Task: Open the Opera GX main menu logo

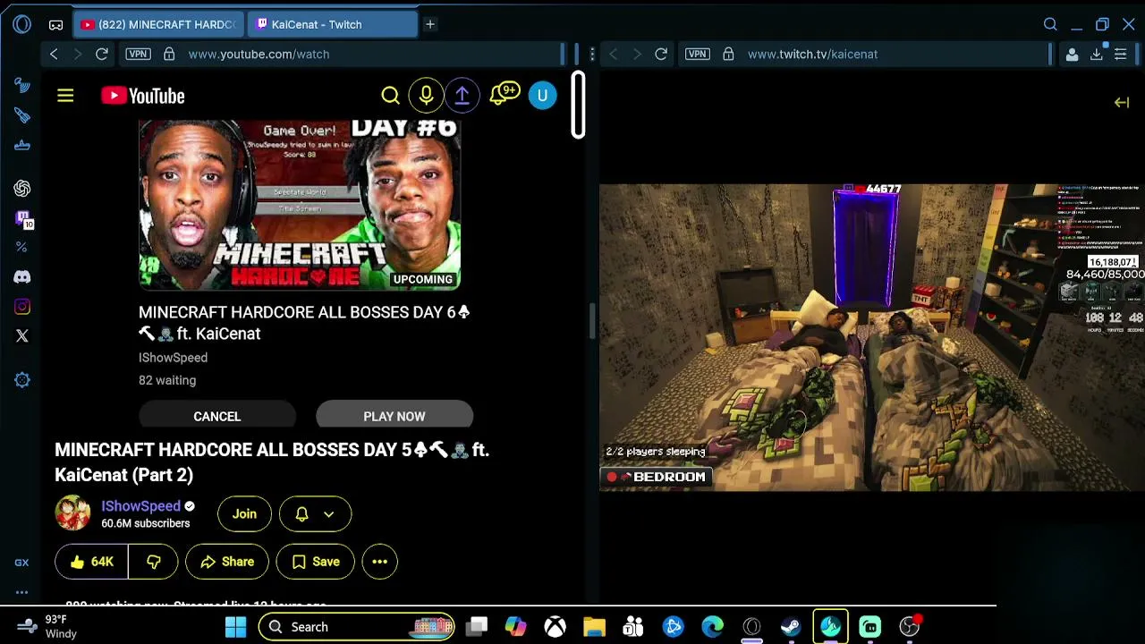Action: pyautogui.click(x=22, y=24)
